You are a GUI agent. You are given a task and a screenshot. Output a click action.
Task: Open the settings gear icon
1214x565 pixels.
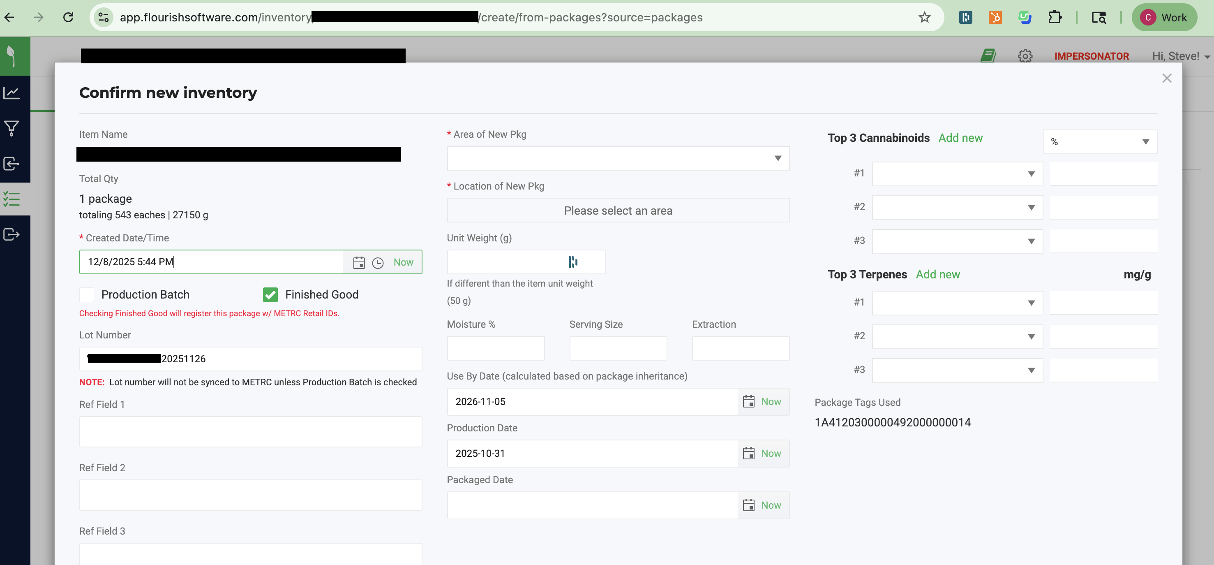coord(1025,56)
